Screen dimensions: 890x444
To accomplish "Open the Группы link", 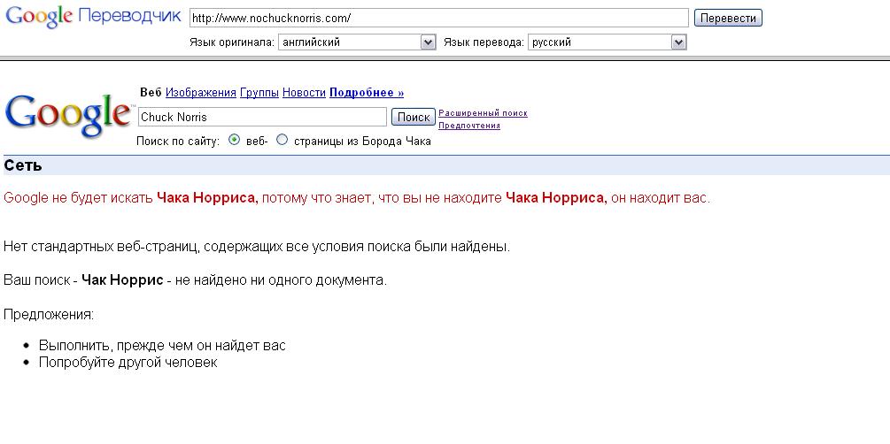I will (259, 93).
